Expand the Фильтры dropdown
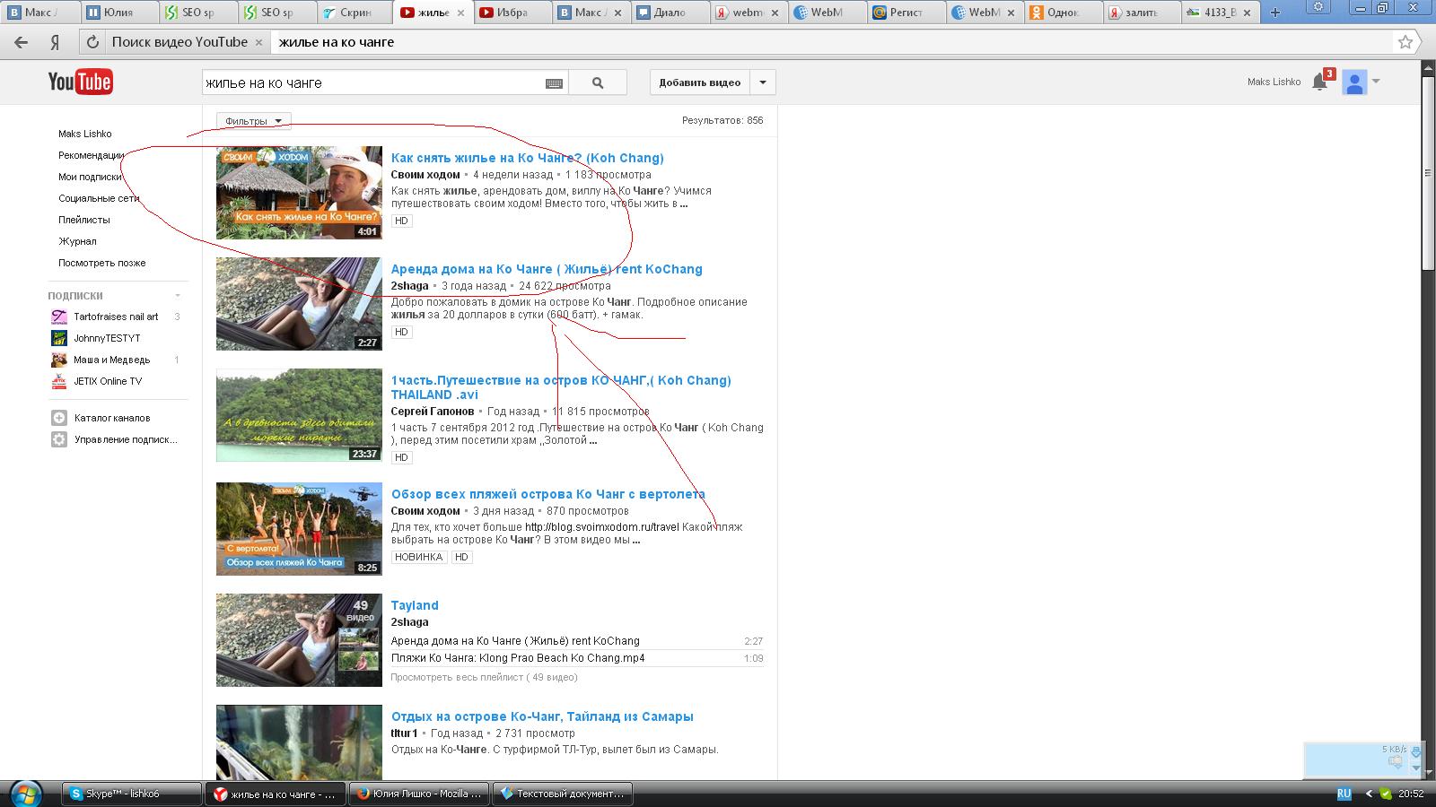This screenshot has height=807, width=1436. [253, 121]
